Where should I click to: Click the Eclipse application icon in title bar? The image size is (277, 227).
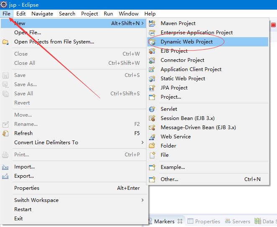[4, 5]
